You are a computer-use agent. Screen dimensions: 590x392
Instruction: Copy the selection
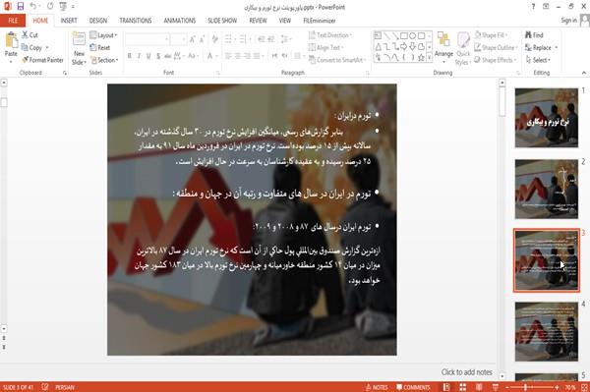[x=32, y=48]
